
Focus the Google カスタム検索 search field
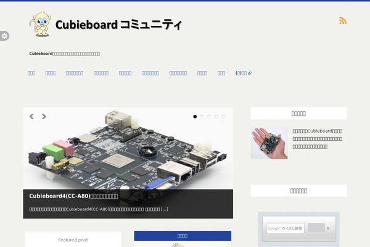point(286,228)
